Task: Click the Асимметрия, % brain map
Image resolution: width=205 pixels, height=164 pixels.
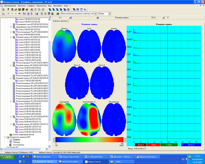Action: click(x=89, y=119)
